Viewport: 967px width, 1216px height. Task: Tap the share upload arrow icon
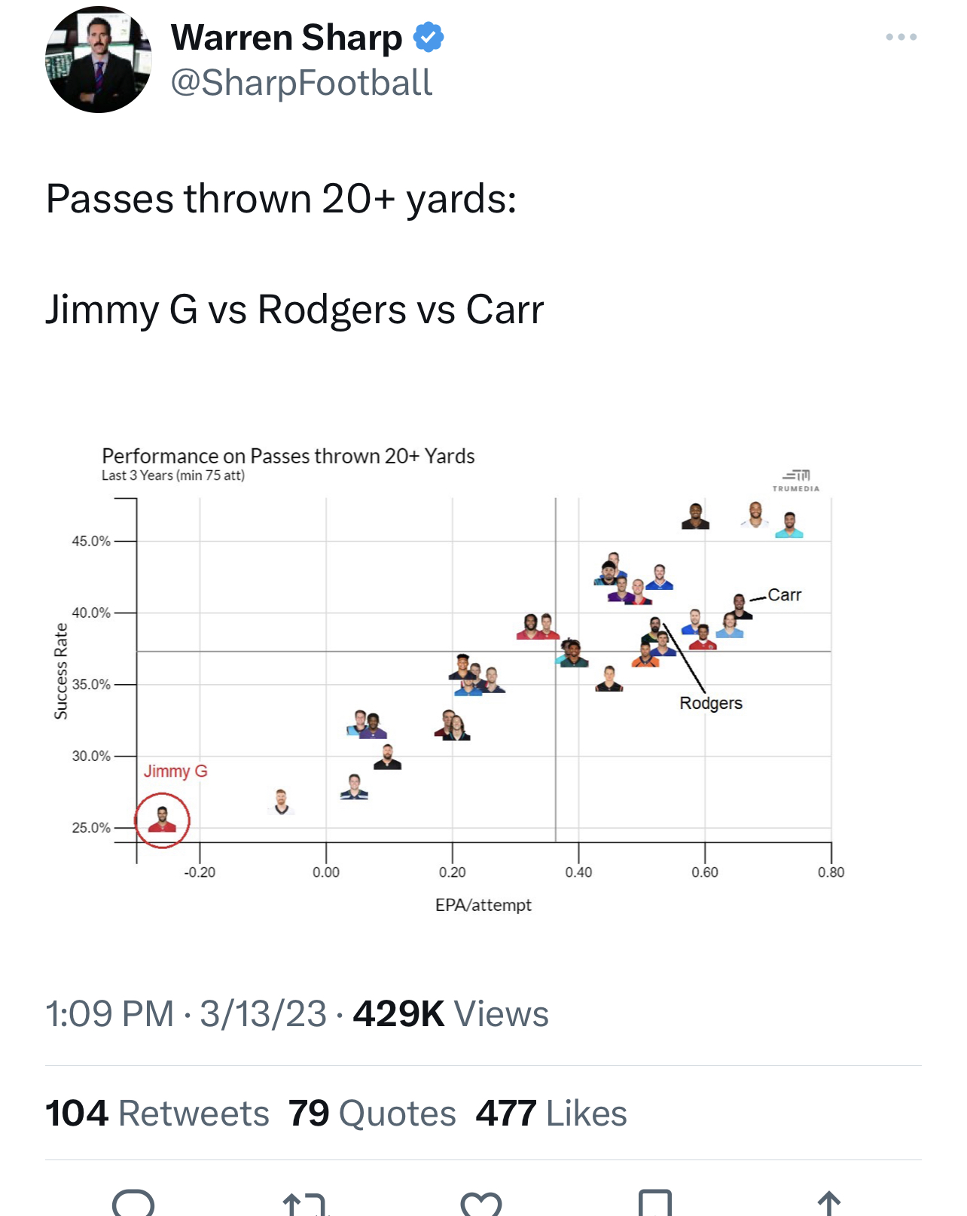828,1203
